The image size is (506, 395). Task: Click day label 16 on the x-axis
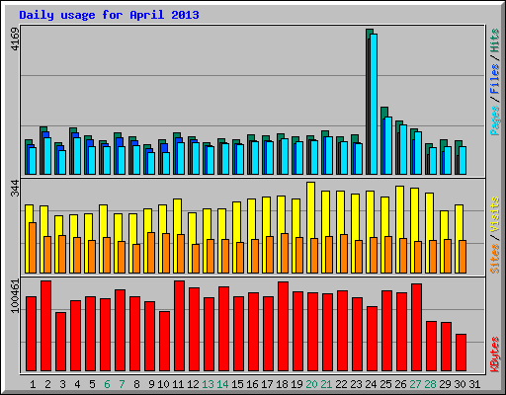[252, 384]
